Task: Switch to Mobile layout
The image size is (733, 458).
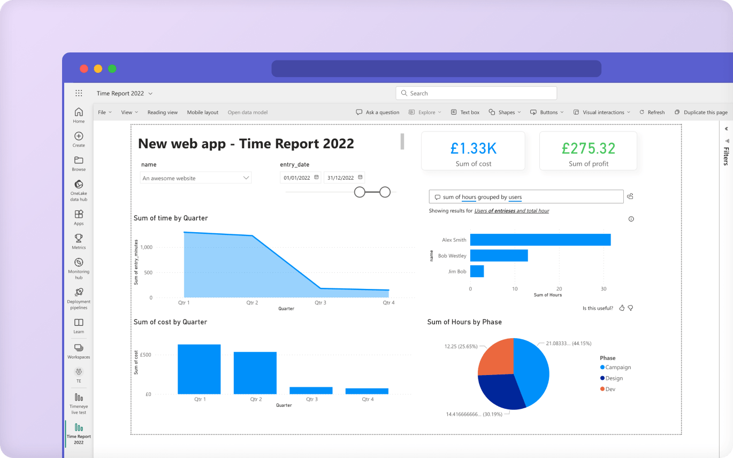Action: coord(203,112)
